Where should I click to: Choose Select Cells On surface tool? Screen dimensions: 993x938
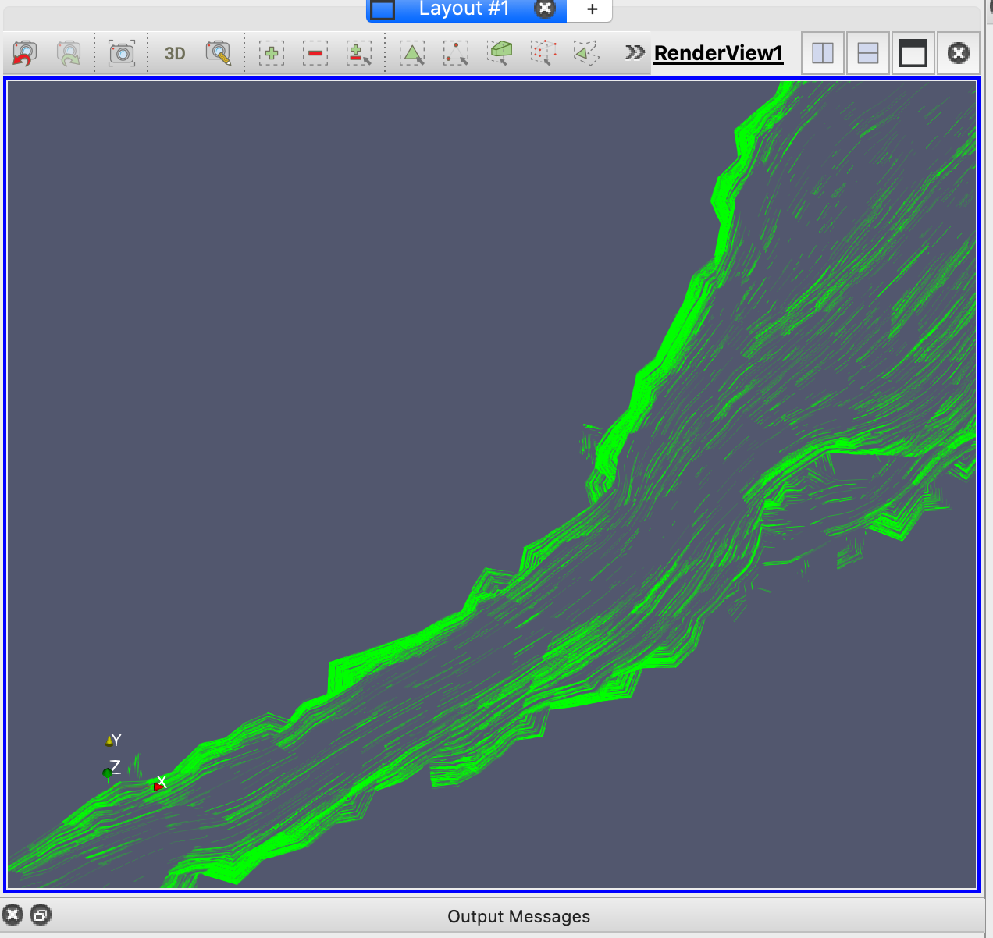point(412,54)
